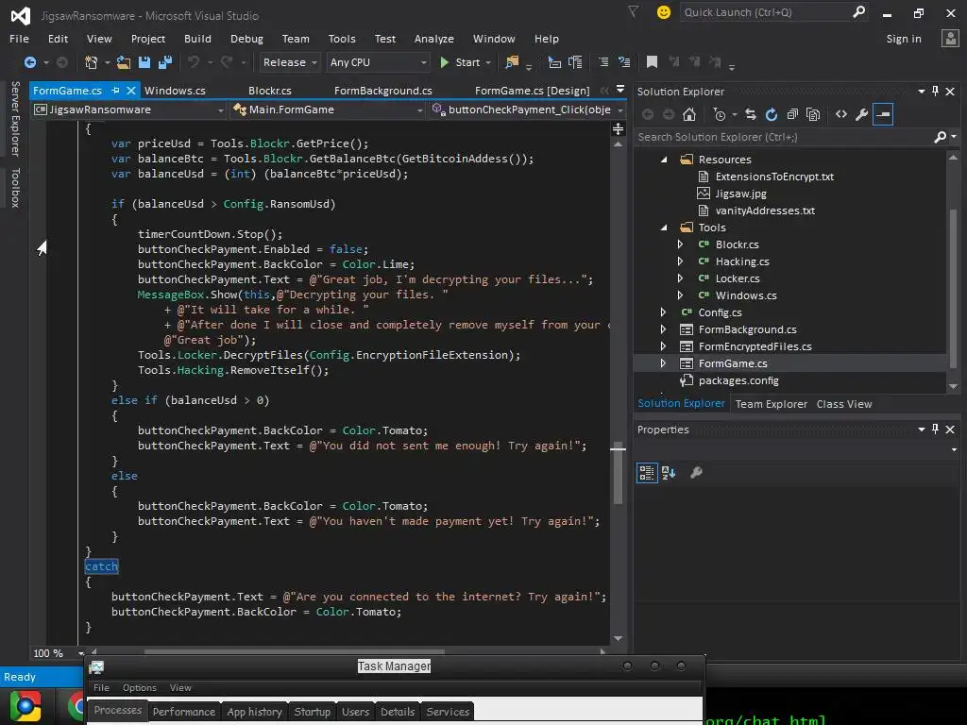Click the account avatar icon next to Sign in
The width and height of the screenshot is (967, 725).
pyautogui.click(x=950, y=39)
